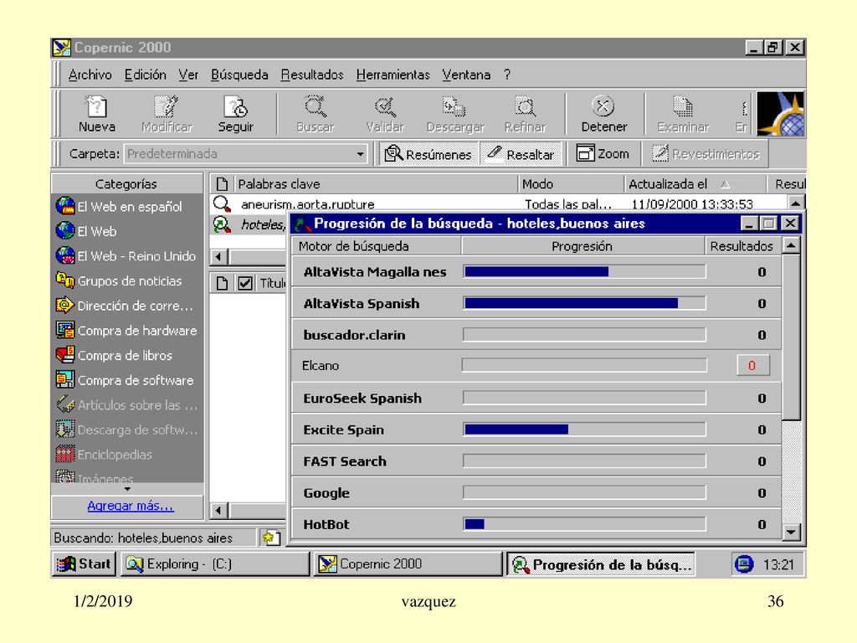This screenshot has width=857, height=643.
Task: Select the Descarga de software category
Action: (127, 430)
